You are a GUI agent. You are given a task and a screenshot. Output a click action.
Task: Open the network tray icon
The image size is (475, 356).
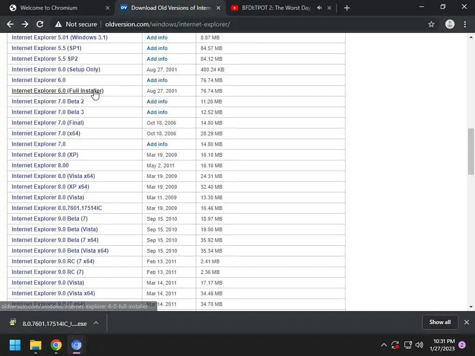408,345
